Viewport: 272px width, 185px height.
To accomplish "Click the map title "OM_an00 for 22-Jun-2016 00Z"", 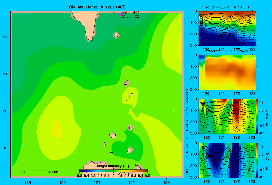I will pyautogui.click(x=97, y=7).
